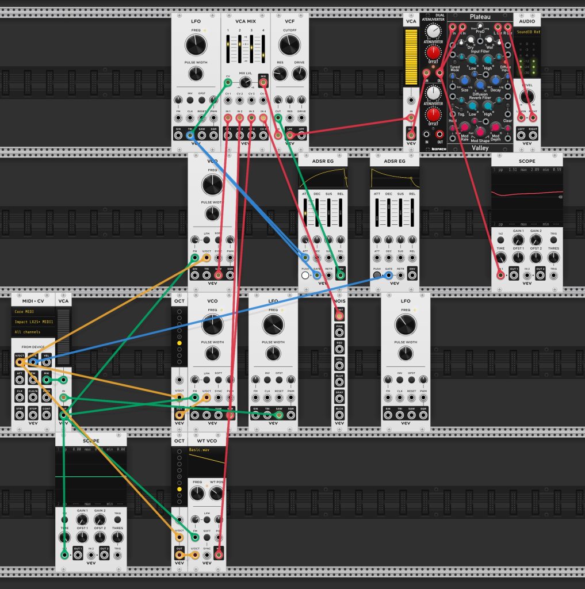Click the MW output on MIDI-CV

(x=46, y=380)
